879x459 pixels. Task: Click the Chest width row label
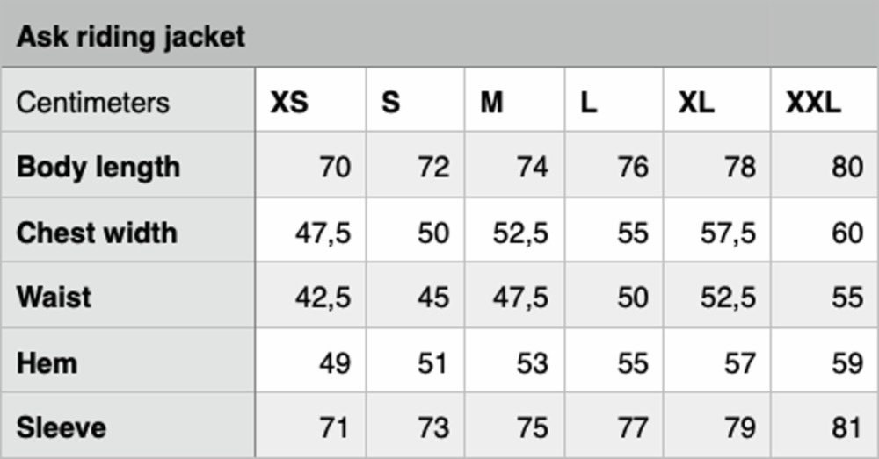coord(97,233)
